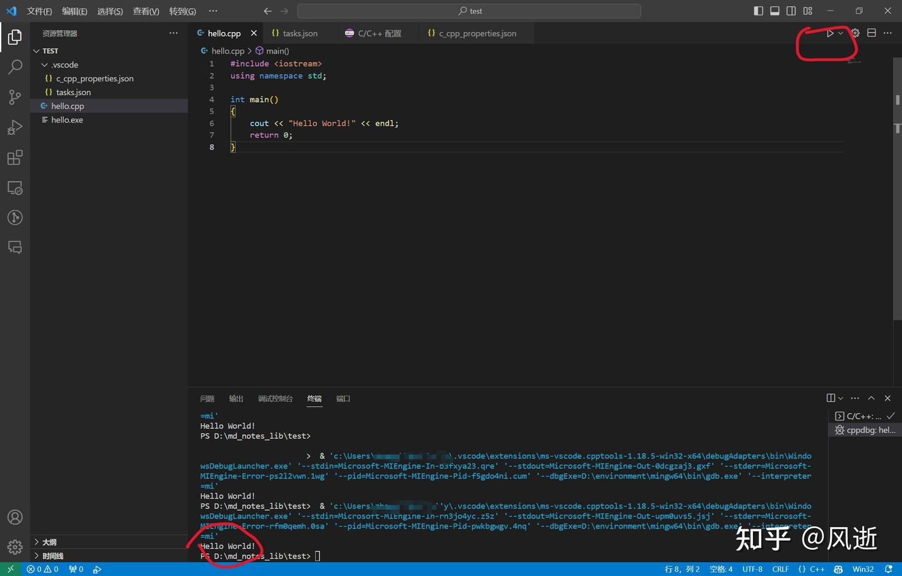Open the Source Control view
Image resolution: width=902 pixels, height=576 pixels.
15,97
